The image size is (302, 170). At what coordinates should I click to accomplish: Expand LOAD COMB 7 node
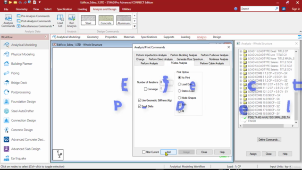pos(241,73)
